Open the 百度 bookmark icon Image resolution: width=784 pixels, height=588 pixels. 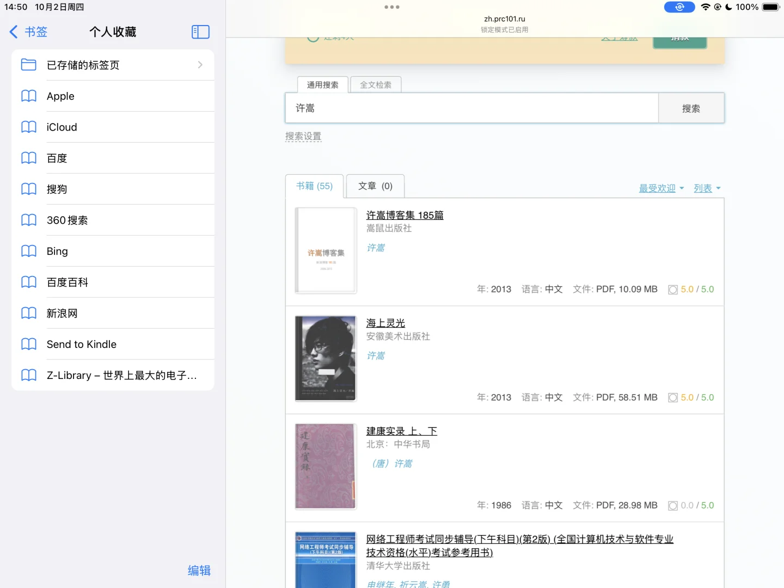(29, 158)
